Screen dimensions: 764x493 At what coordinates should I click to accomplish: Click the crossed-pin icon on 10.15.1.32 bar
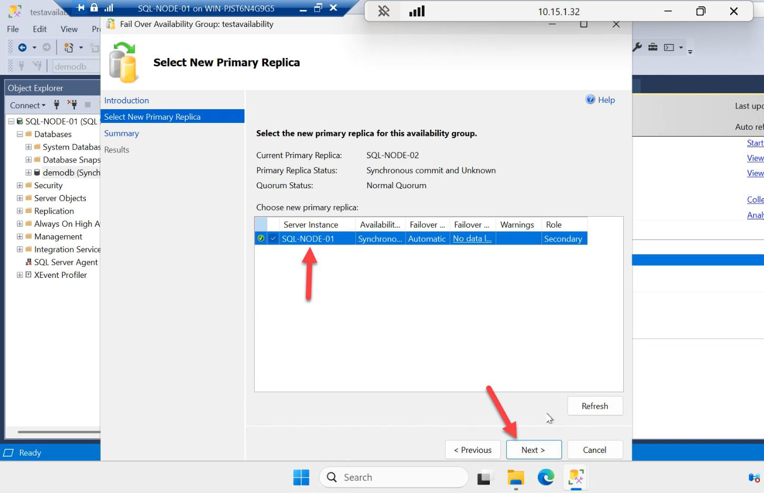point(384,11)
